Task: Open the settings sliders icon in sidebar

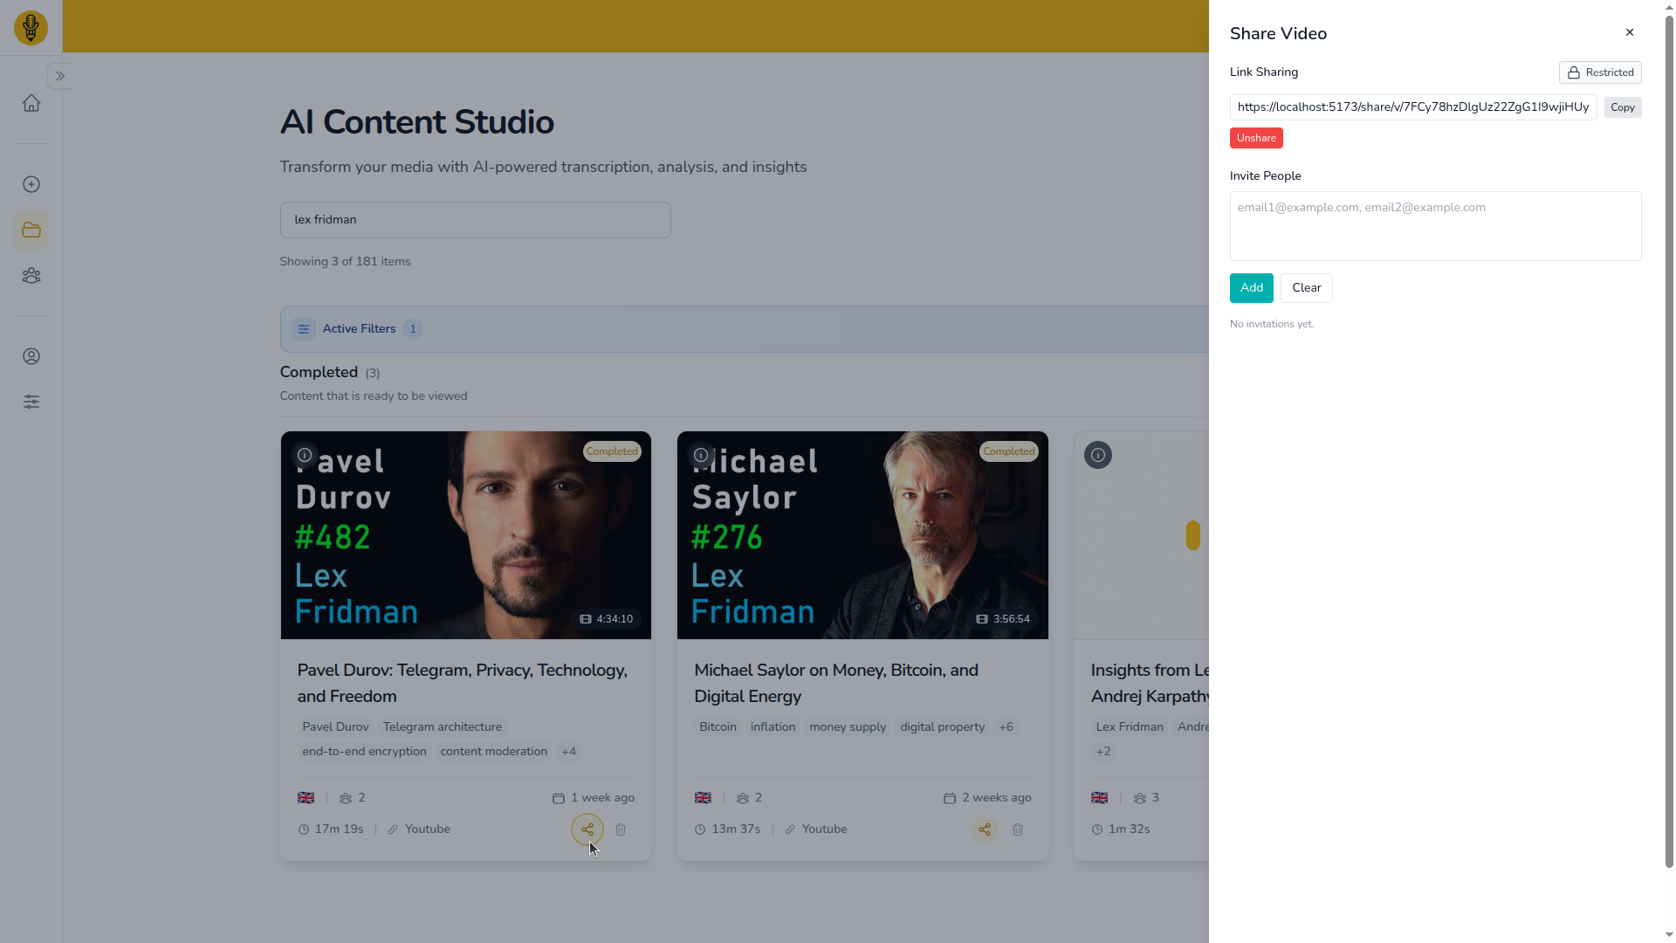Action: [x=31, y=402]
